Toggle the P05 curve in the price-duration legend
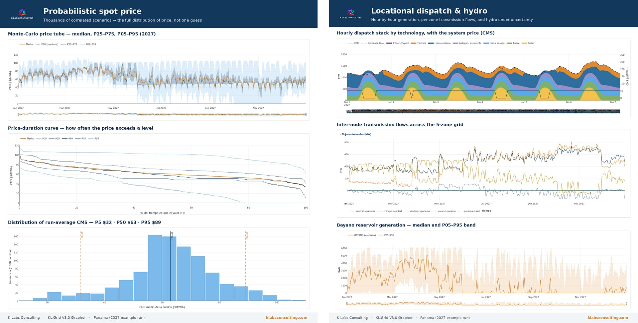Image resolution: width=638 pixels, height=323 pixels. [41, 139]
